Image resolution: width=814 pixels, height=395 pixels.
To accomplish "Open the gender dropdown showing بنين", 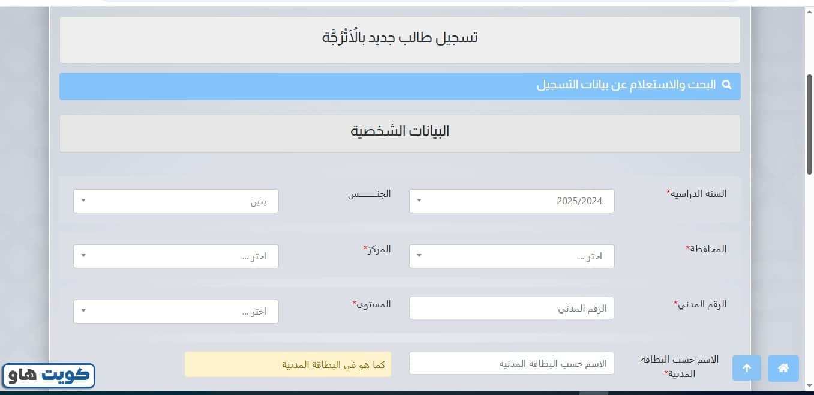I will [x=176, y=201].
